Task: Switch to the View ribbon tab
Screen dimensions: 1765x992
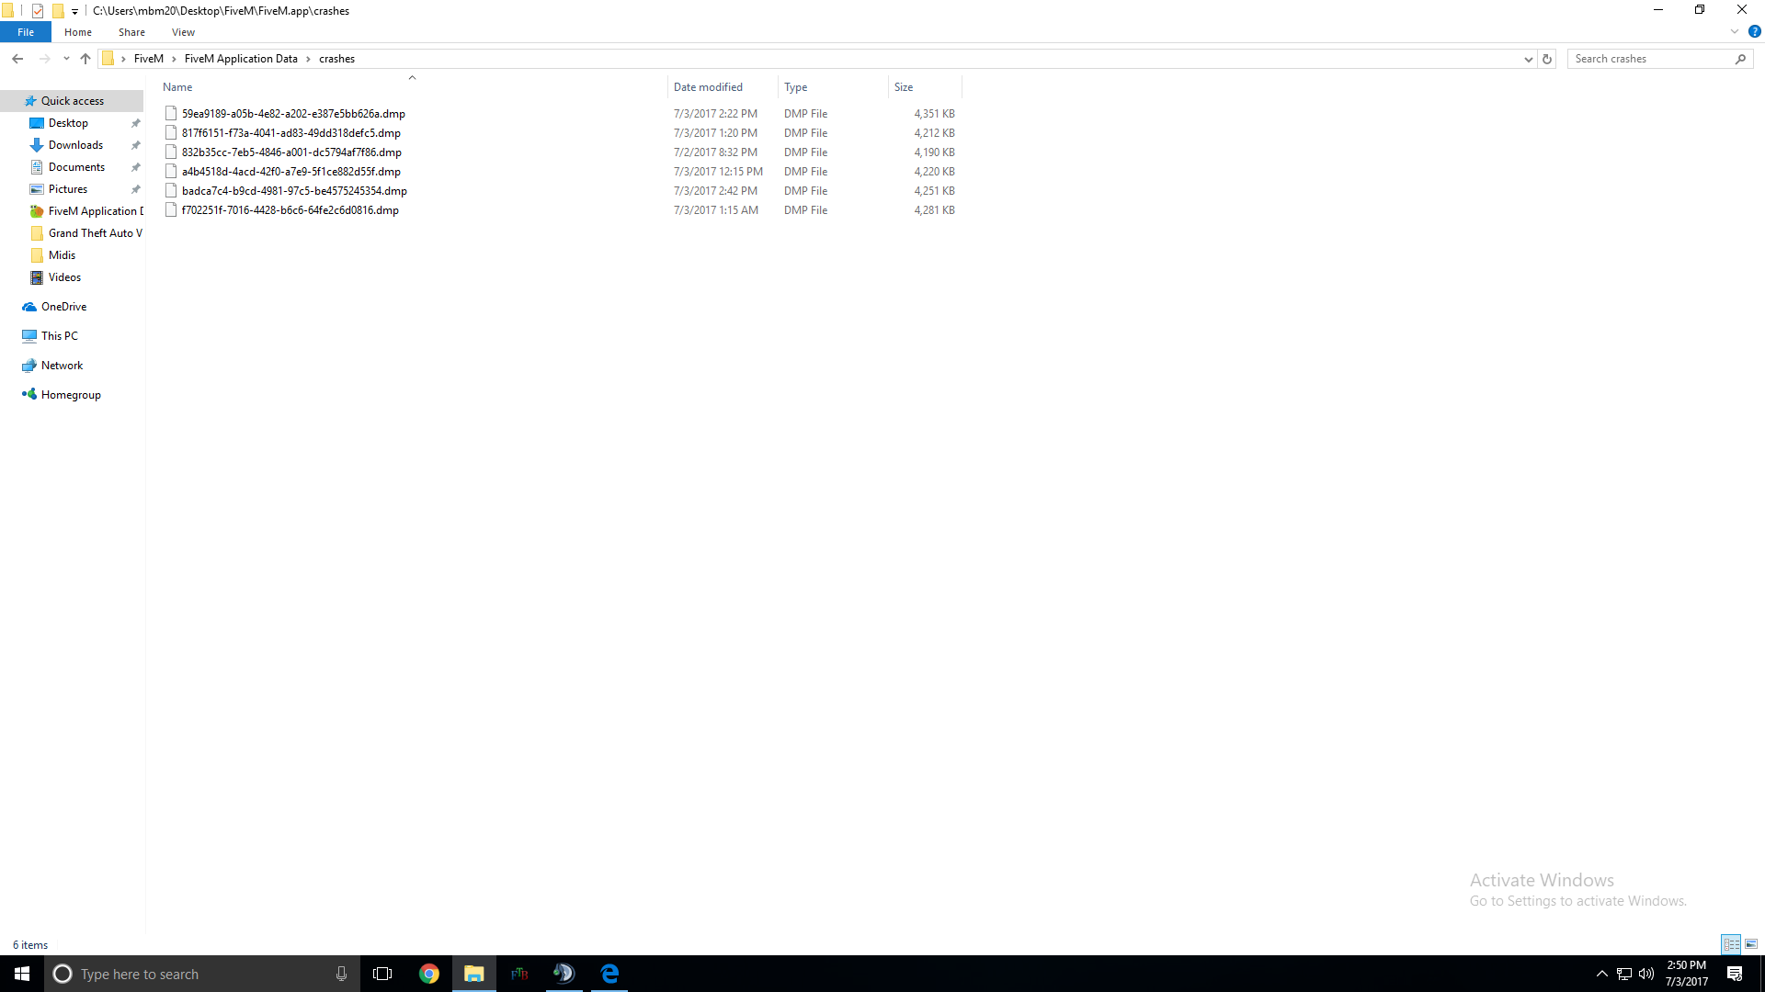Action: (183, 32)
